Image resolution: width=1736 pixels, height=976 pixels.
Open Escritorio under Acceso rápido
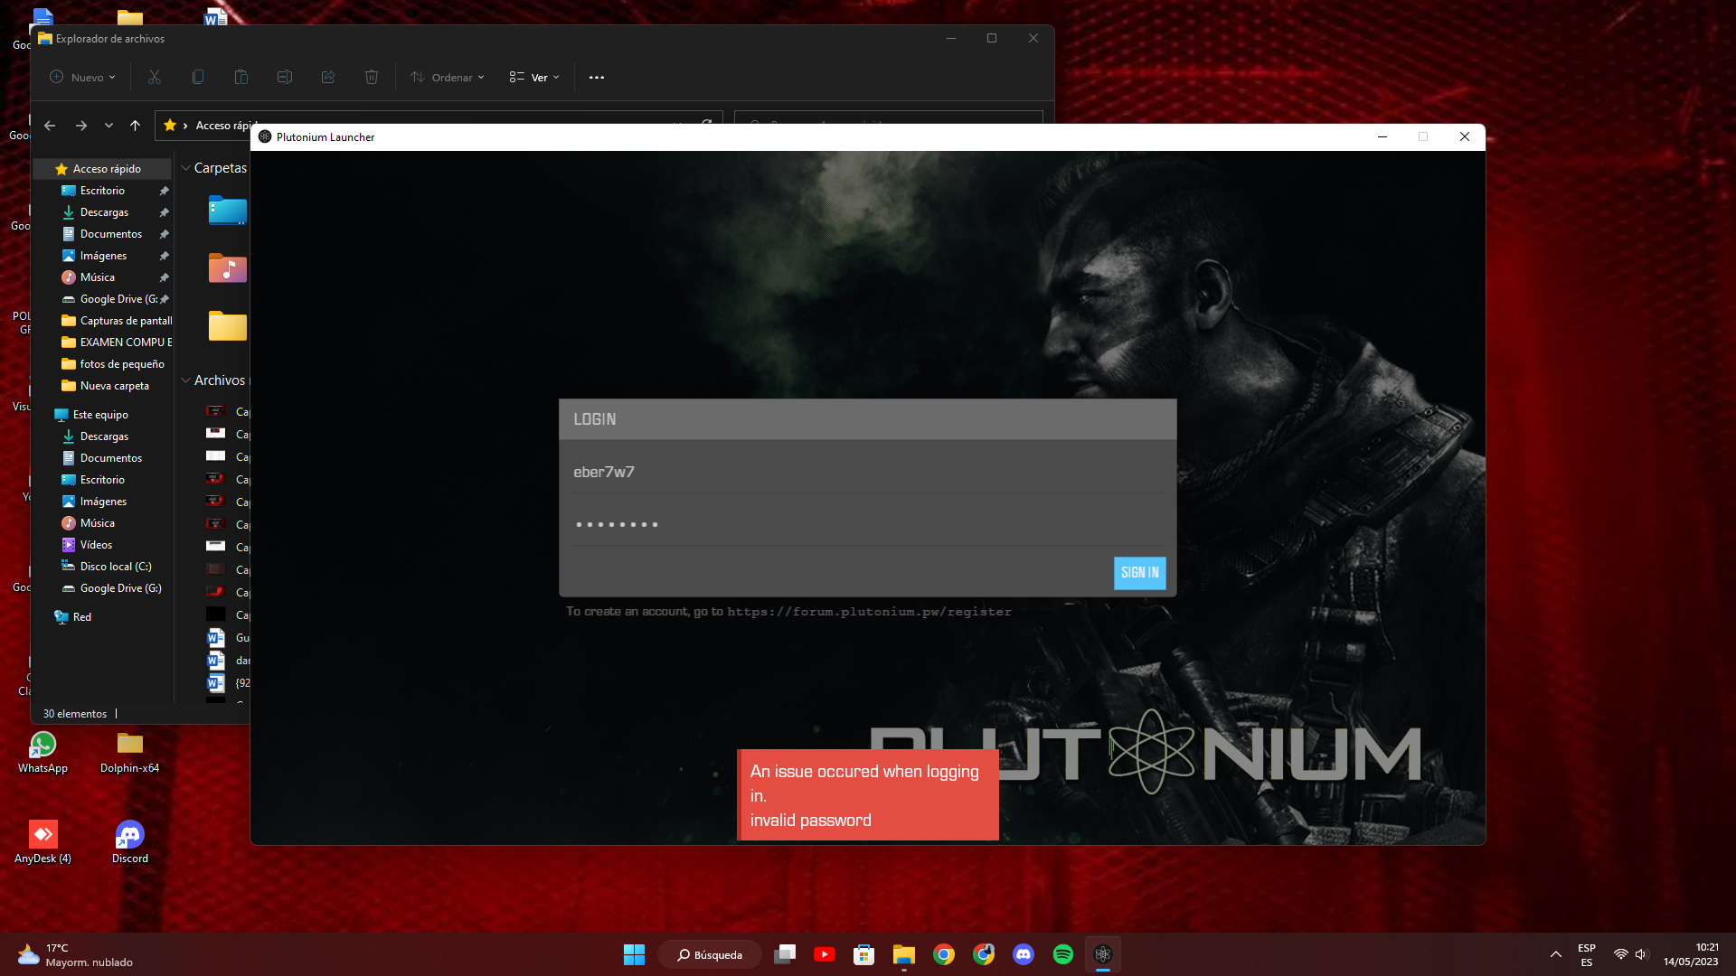point(102,191)
